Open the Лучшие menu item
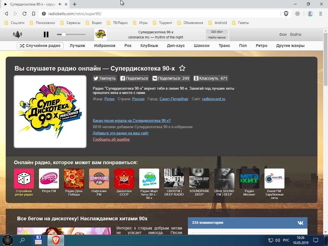328x246 pixels. [x=77, y=46]
